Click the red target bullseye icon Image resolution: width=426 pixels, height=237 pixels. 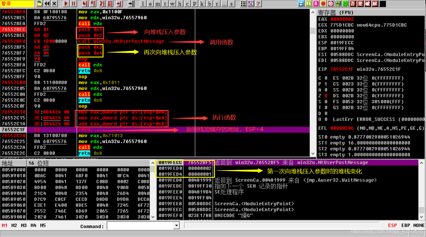tap(331, 4)
